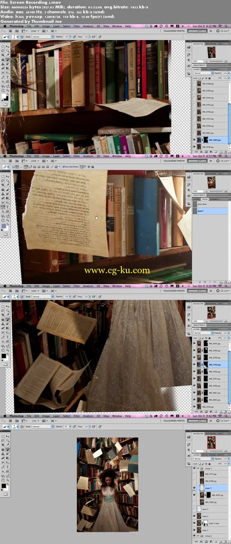Image resolution: width=231 pixels, height=544 pixels.
Task: Click the brush tool preset icon in 9:20 PM options bar
Action: (5, 297)
